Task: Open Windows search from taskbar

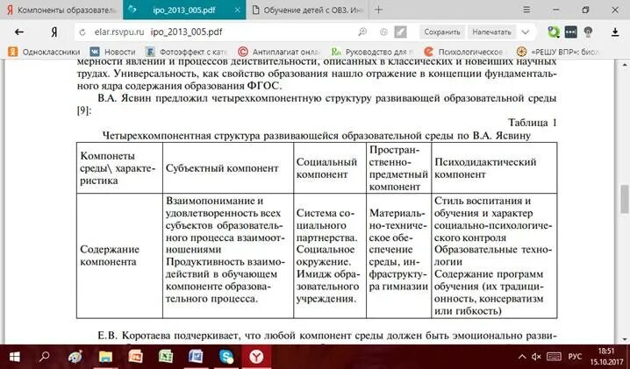Action: click(45, 357)
